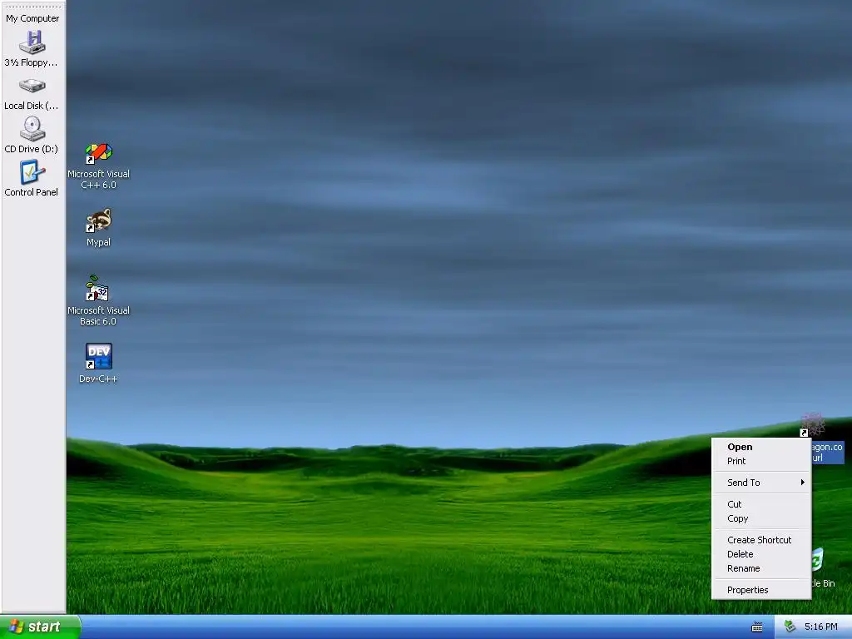The height and width of the screenshot is (639, 852).
Task: Select the Dev-C++ desktop shortcut
Action: point(98,356)
